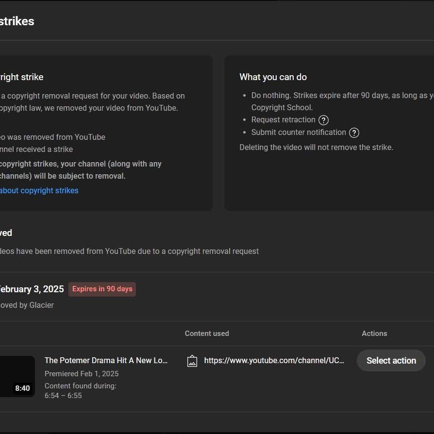The width and height of the screenshot is (434, 434).
Task: Click the image icon before the channel URL
Action: point(192,361)
